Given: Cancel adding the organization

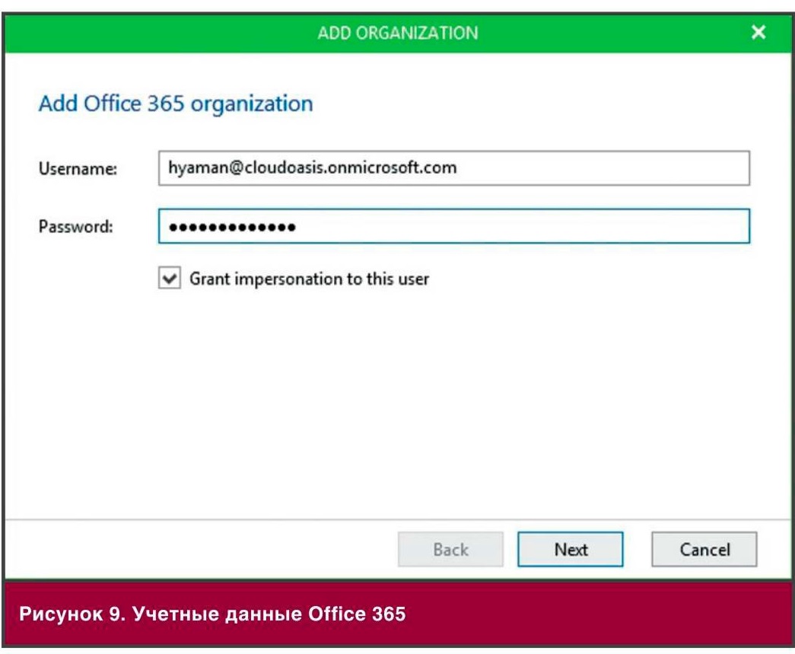Looking at the screenshot, I should coord(704,549).
